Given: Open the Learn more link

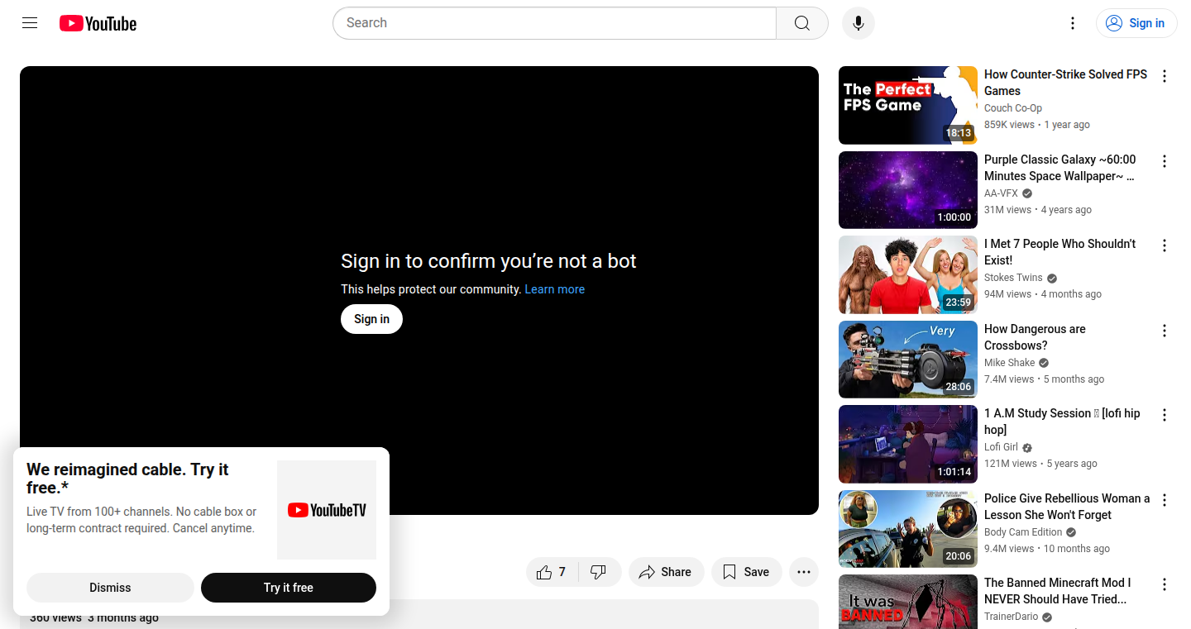Looking at the screenshot, I should point(555,289).
